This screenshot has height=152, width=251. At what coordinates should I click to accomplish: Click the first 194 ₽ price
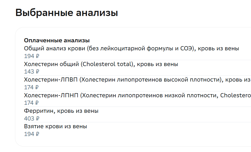point(32,56)
